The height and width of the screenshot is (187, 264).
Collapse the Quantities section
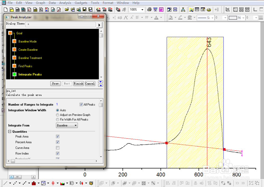point(10,132)
